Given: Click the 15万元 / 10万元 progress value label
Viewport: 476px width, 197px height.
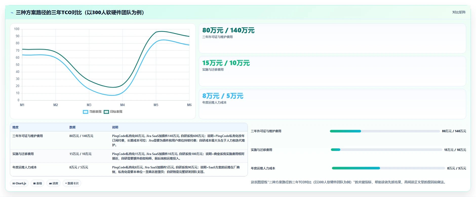Looking at the screenshot, I should tap(455, 150).
